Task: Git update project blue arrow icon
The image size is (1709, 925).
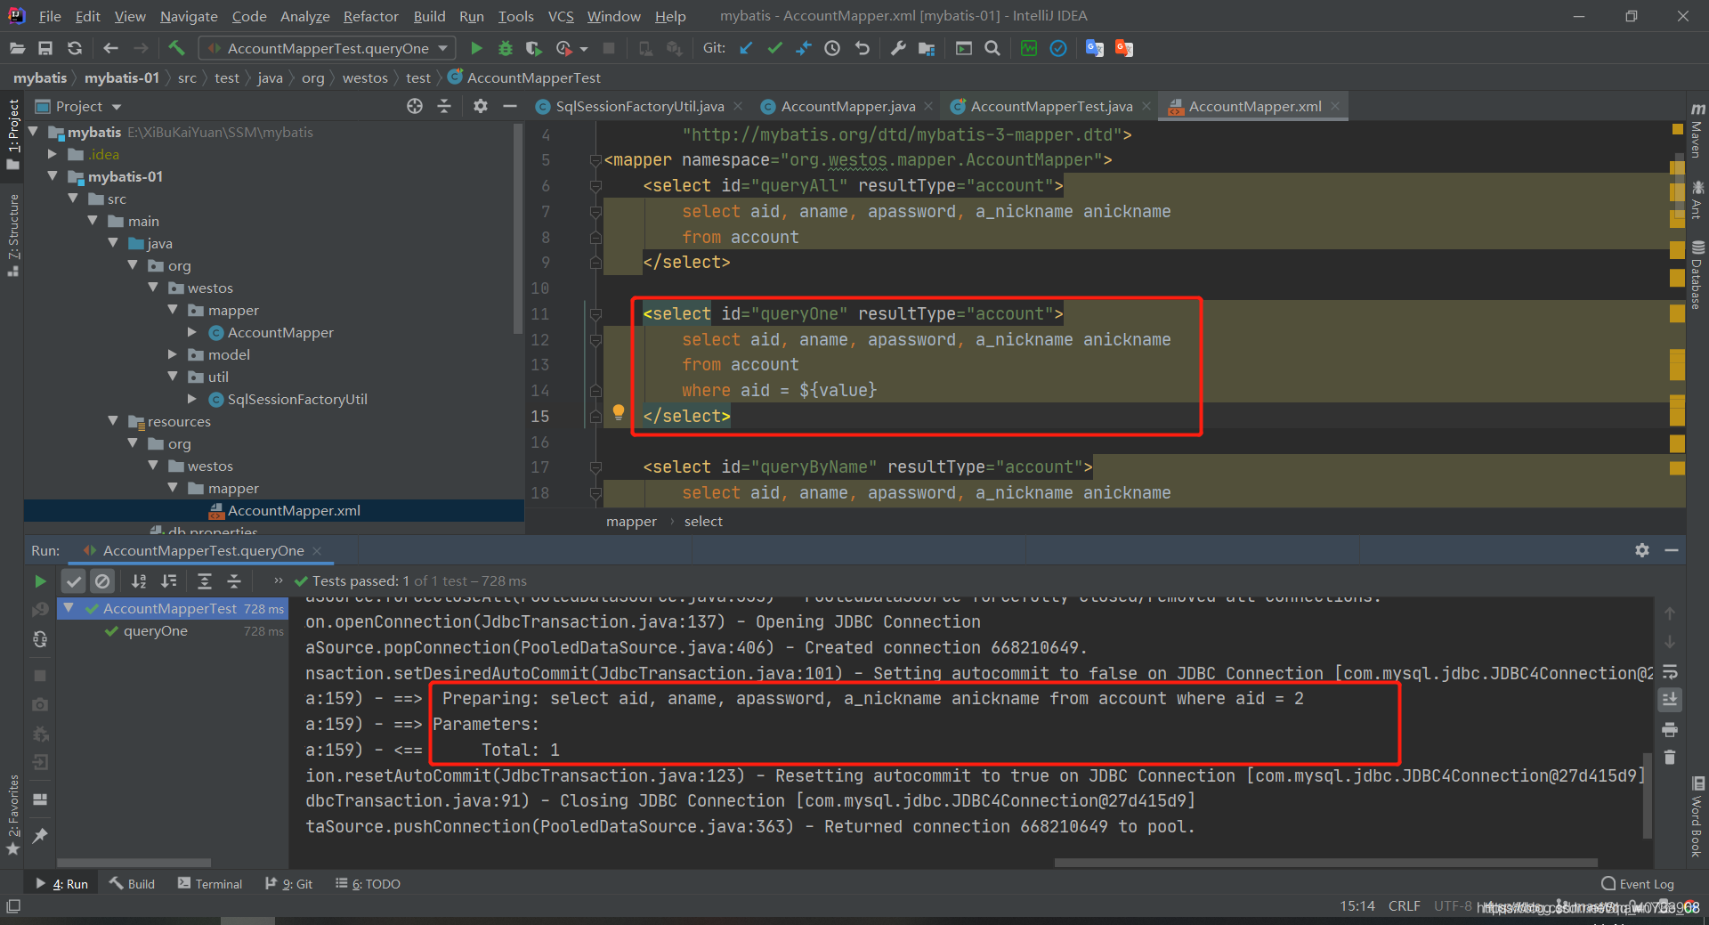Action: tap(746, 48)
